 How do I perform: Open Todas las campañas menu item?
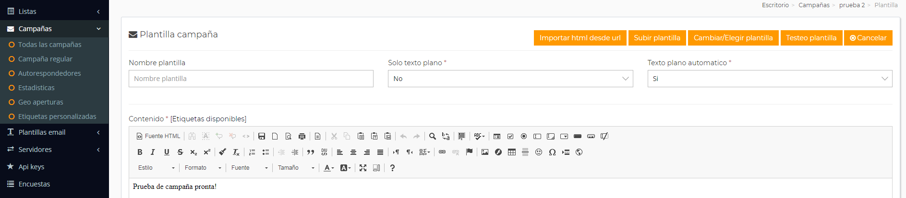50,45
